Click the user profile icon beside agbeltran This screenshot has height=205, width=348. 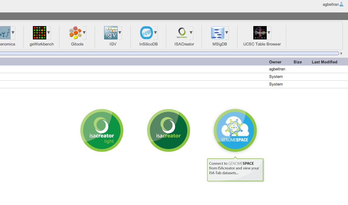coord(341,4)
